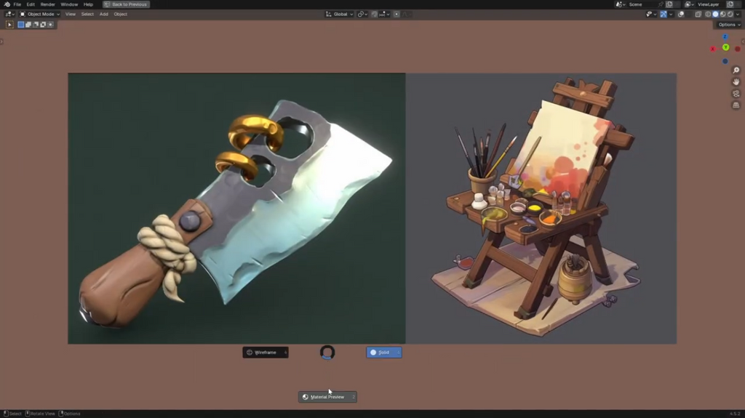Click the Z axis on the navigation gizmo
Screen dimensions: 745x418
(x=725, y=36)
